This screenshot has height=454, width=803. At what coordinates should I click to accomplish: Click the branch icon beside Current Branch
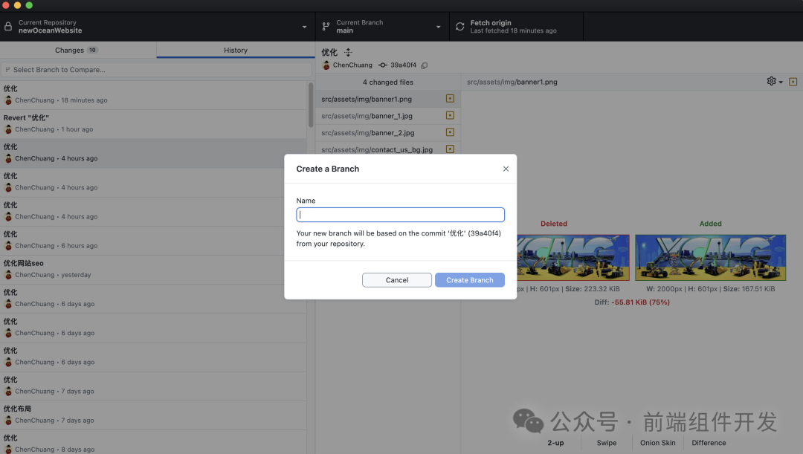(x=326, y=27)
